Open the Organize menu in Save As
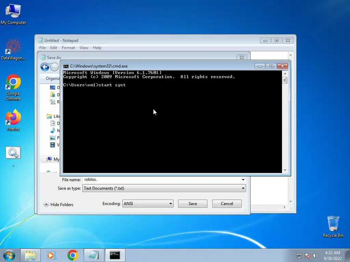 (53, 78)
